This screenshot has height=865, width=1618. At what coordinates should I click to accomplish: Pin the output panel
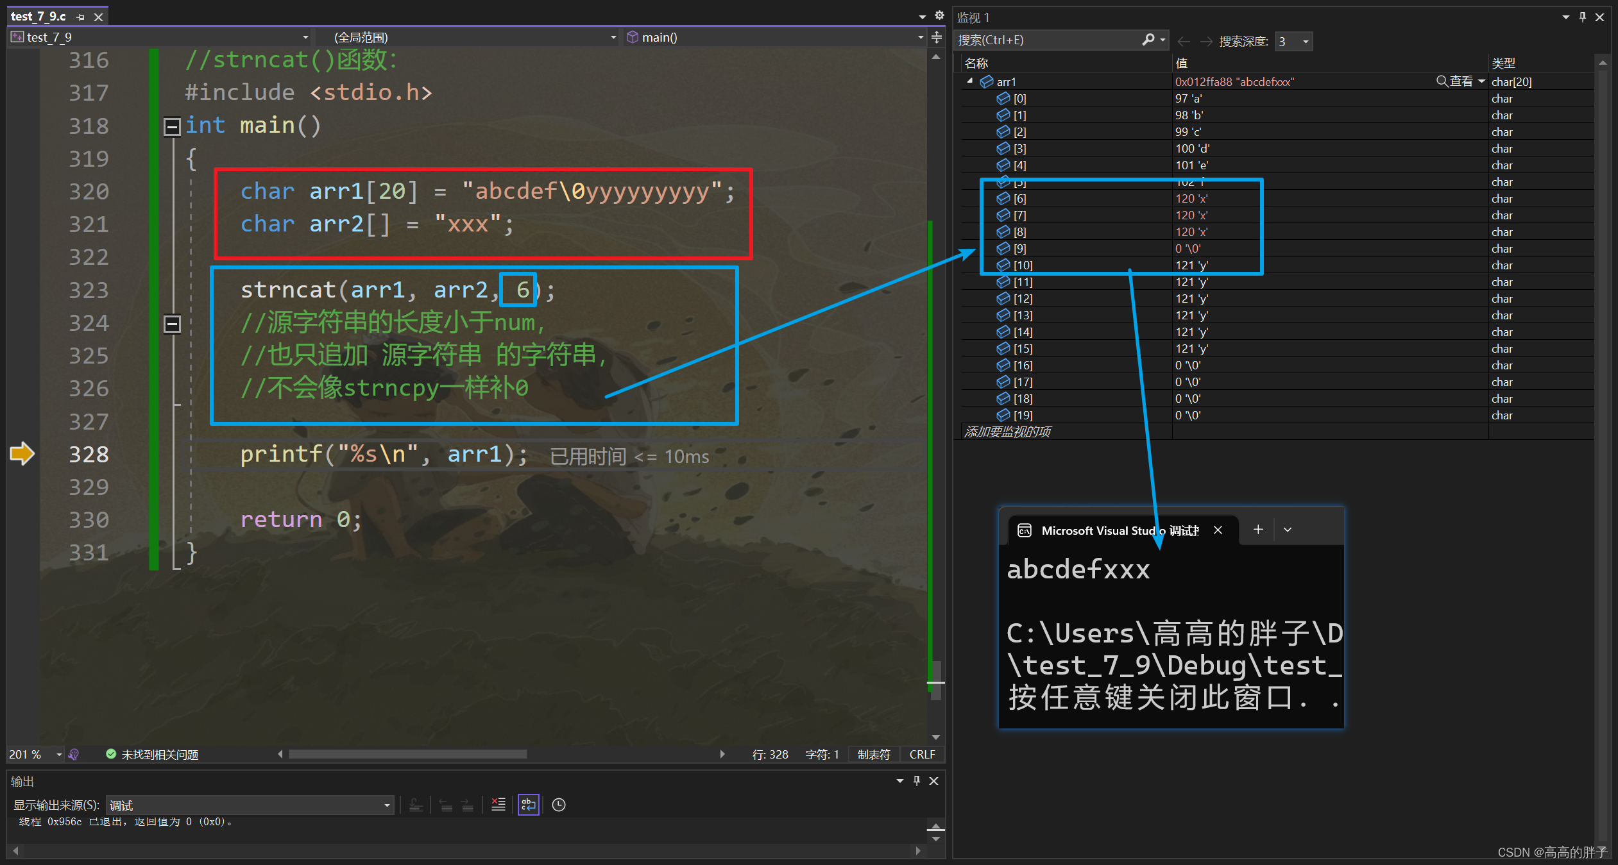(x=917, y=780)
